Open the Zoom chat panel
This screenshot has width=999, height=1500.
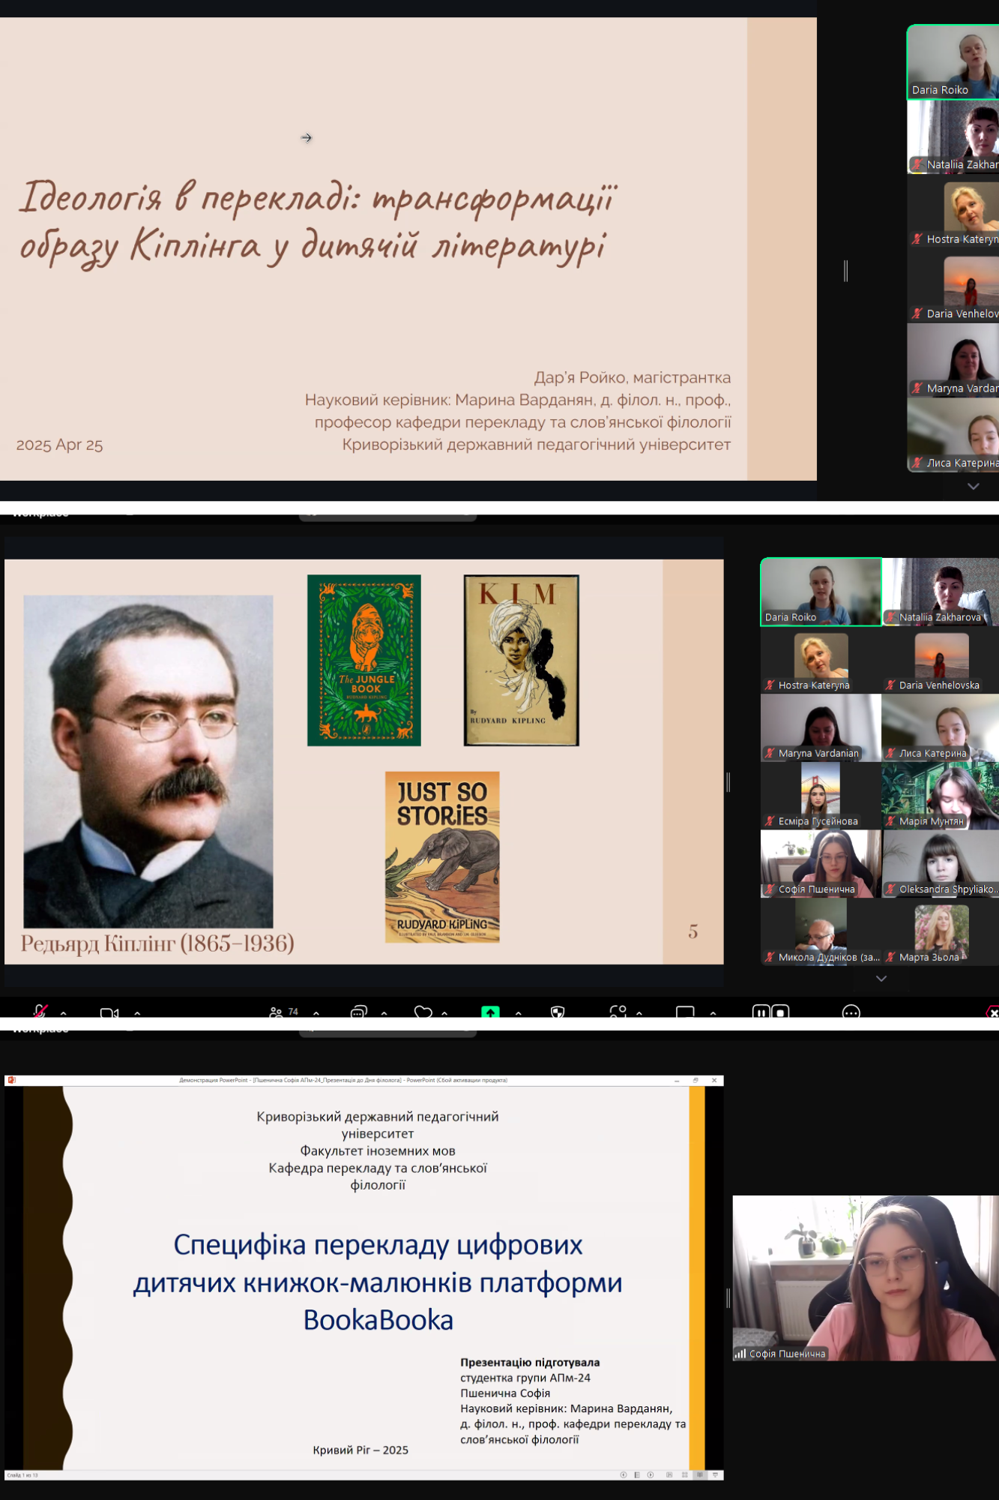pyautogui.click(x=358, y=1012)
